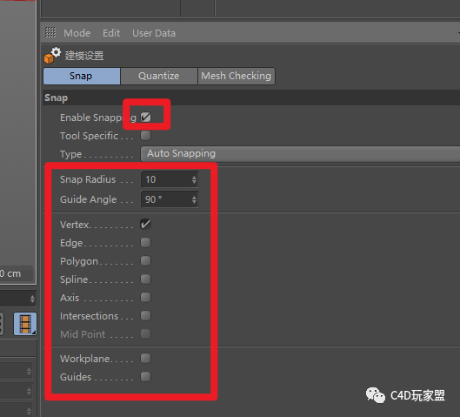The height and width of the screenshot is (417, 460).
Task: Click the Snap section header
Action: [x=251, y=98]
